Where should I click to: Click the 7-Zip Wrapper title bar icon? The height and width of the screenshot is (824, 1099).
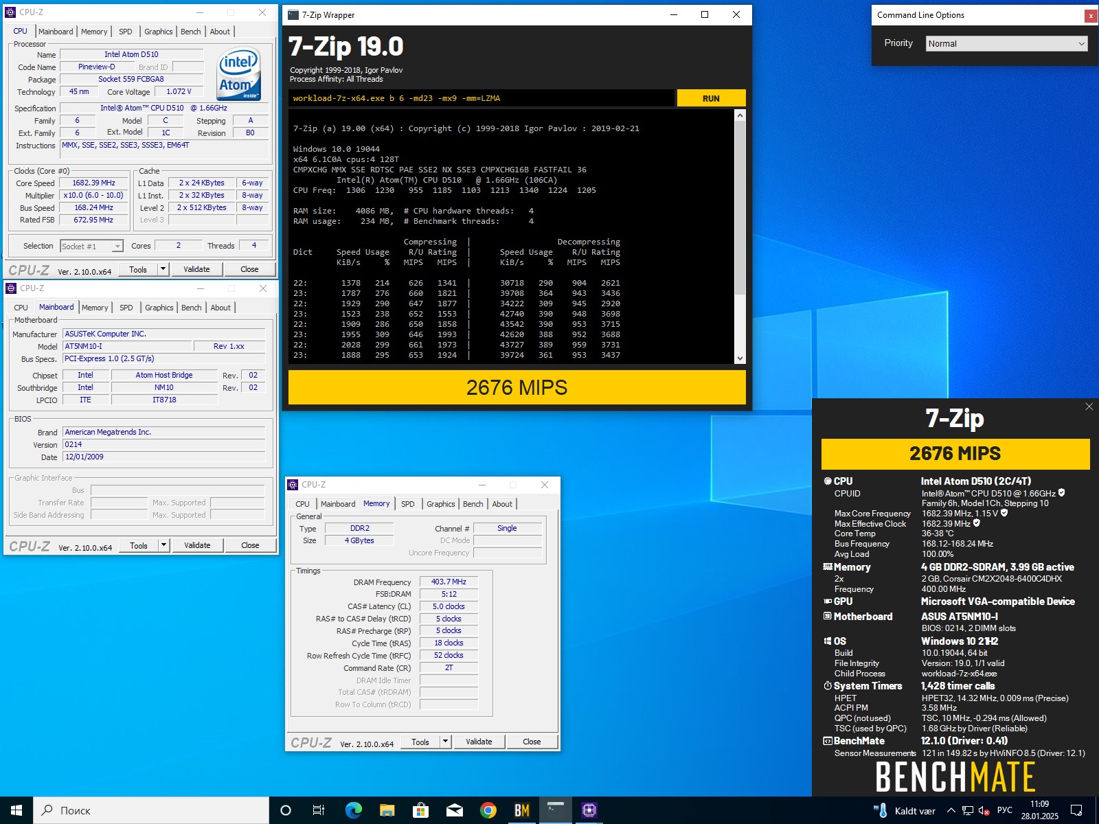coord(293,15)
